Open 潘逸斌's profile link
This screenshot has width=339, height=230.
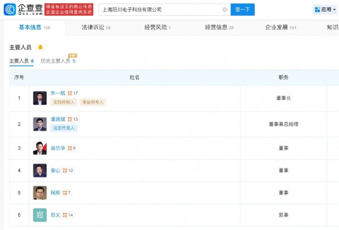click(x=58, y=119)
